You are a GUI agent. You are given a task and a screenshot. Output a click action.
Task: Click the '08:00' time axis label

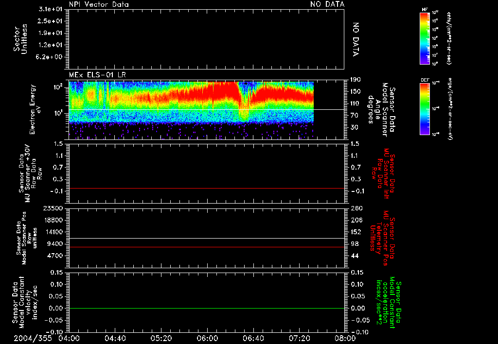pos(345,338)
